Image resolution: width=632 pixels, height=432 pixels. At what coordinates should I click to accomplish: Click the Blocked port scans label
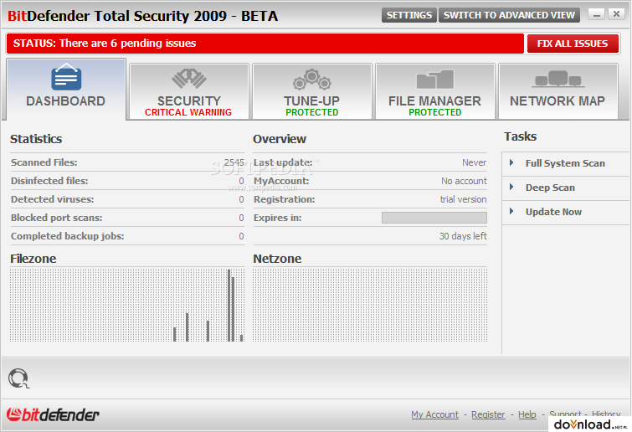tap(57, 218)
